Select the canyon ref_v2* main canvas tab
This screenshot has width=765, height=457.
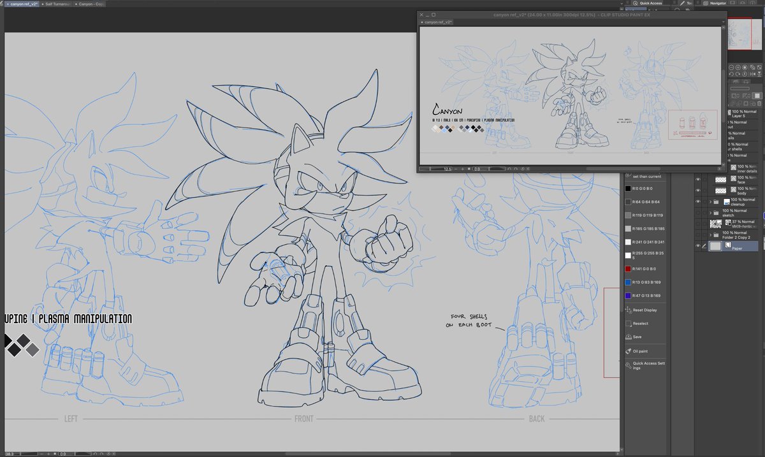pyautogui.click(x=21, y=3)
